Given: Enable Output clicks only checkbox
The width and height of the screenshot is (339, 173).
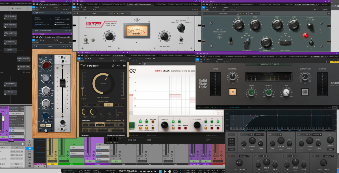Looking at the screenshot, I should pyautogui.click(x=41, y=30).
